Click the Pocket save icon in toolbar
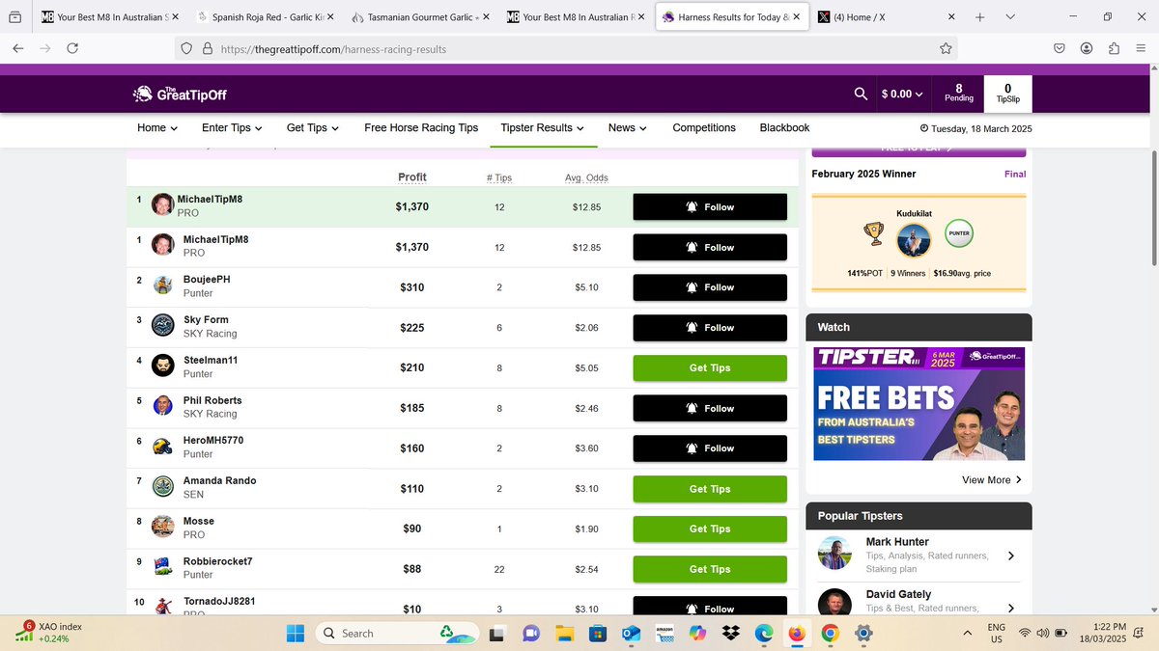1159x651 pixels. [1060, 48]
